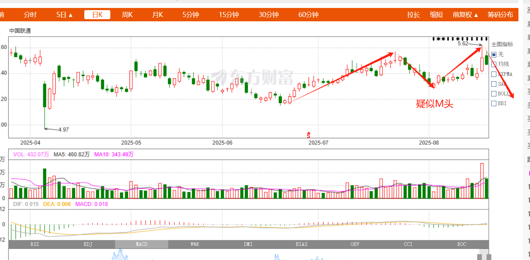This screenshot has height=260, width=530.
Task: Switch sub-chart to KDJ indicator
Action: pyautogui.click(x=88, y=244)
